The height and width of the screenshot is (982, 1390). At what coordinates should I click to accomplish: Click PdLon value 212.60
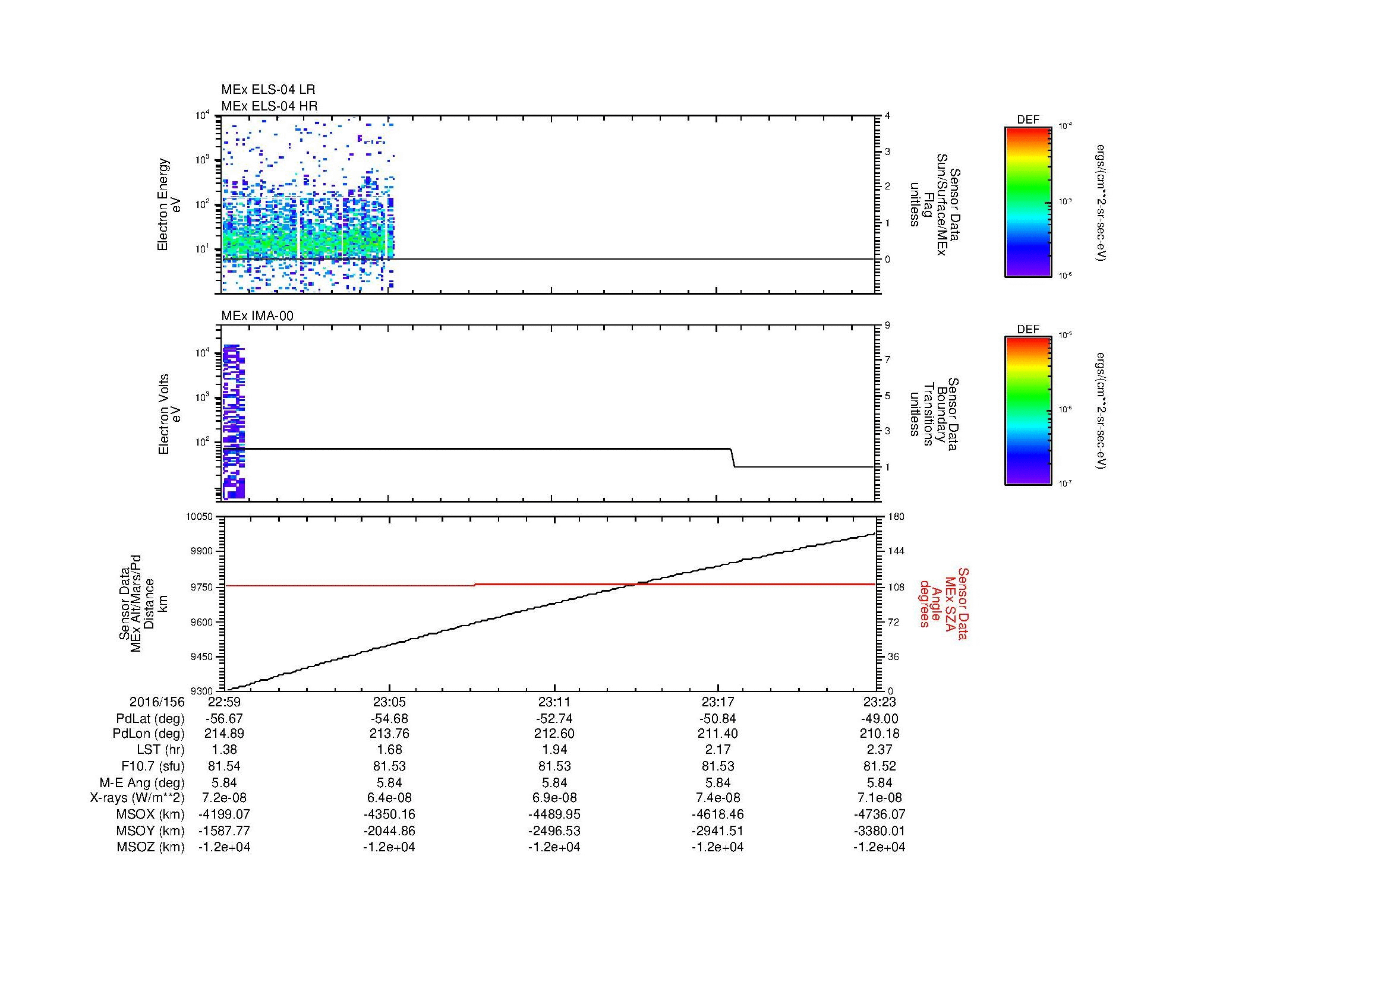tap(554, 734)
